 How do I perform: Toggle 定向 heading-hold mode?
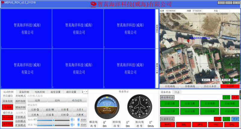pos(57,100)
